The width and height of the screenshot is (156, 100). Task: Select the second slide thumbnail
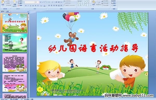coord(15,43)
